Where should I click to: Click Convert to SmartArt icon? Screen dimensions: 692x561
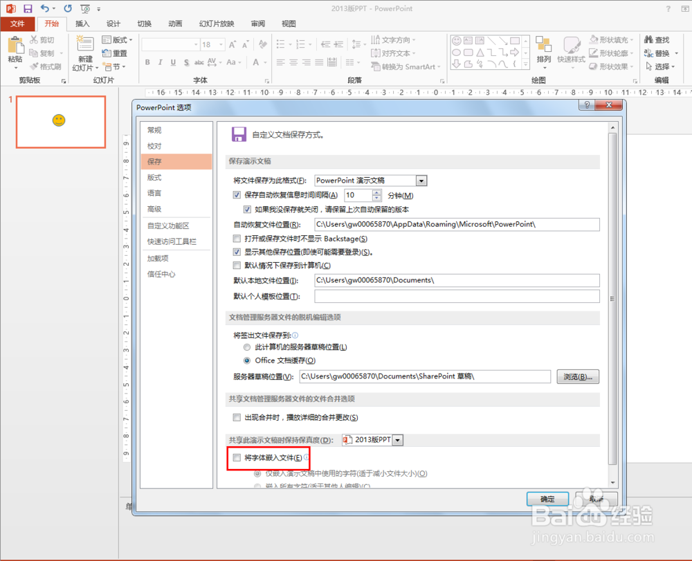pyautogui.click(x=376, y=66)
